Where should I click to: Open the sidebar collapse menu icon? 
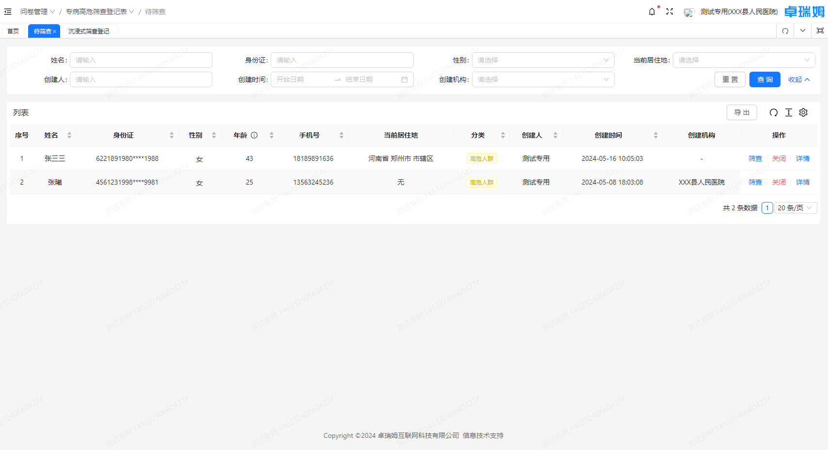pos(8,11)
